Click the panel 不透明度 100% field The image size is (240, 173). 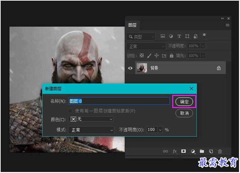pos(194,46)
